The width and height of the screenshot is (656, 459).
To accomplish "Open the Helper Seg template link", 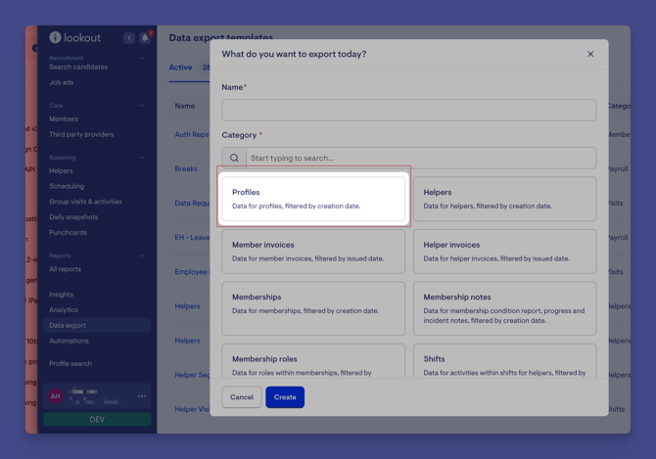I will point(192,375).
